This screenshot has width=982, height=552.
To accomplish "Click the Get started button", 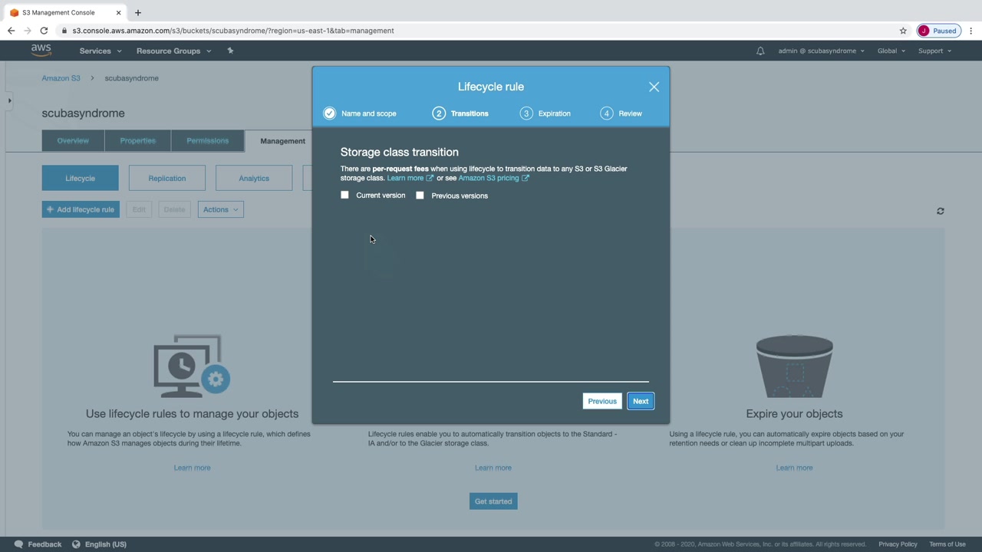I will pyautogui.click(x=493, y=501).
